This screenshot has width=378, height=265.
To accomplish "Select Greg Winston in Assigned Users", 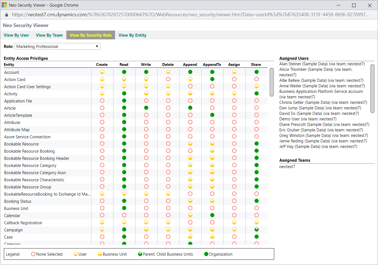I will click(323, 136).
